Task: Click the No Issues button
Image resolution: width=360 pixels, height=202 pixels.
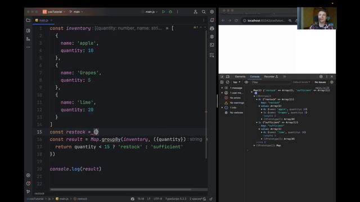Action: pyautogui.click(x=320, y=82)
